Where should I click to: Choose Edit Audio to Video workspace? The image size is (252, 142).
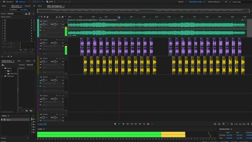[x=196, y=2]
